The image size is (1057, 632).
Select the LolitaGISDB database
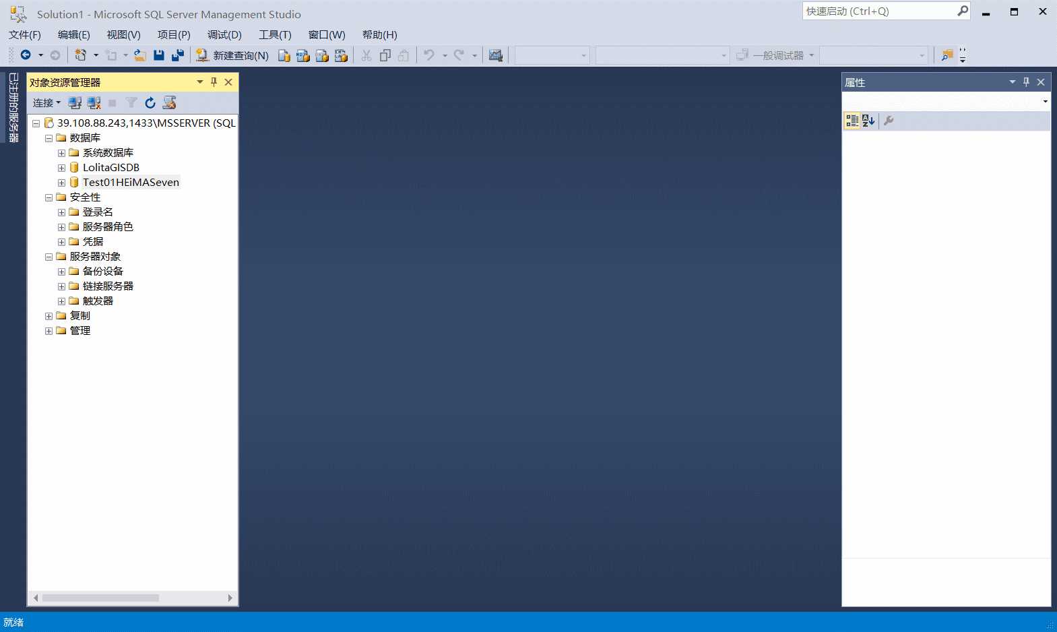pos(111,168)
